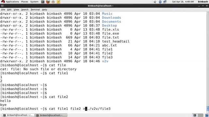
Task: Click the Desktop directory entry
Action: click(109, 25)
